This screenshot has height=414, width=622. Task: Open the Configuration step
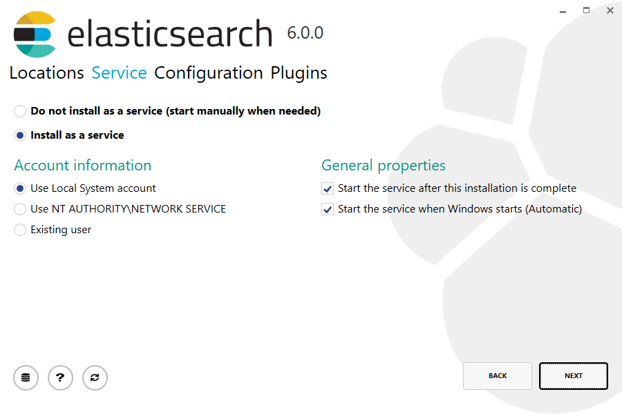point(208,73)
